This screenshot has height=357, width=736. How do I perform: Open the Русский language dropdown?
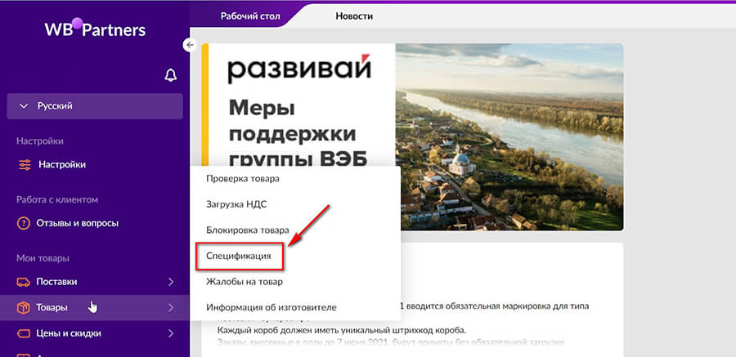click(x=95, y=106)
